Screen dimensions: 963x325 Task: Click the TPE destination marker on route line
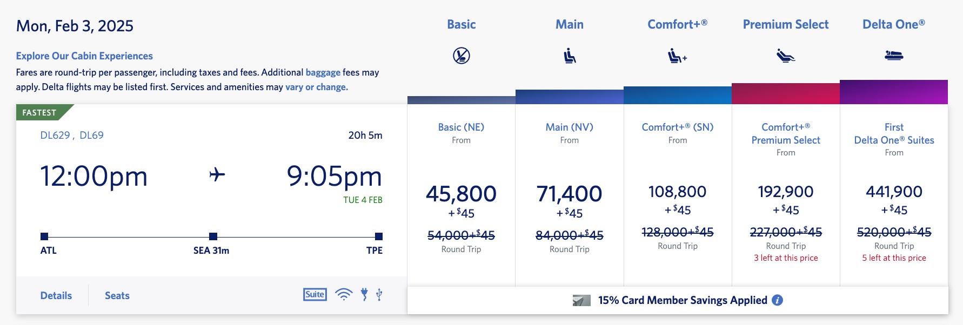[x=379, y=236]
